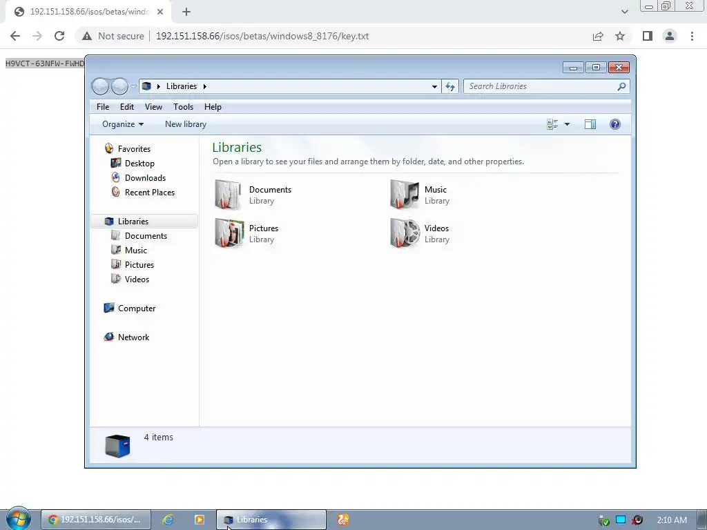This screenshot has height=530, width=707.
Task: Open the Help menu
Action: [x=213, y=107]
